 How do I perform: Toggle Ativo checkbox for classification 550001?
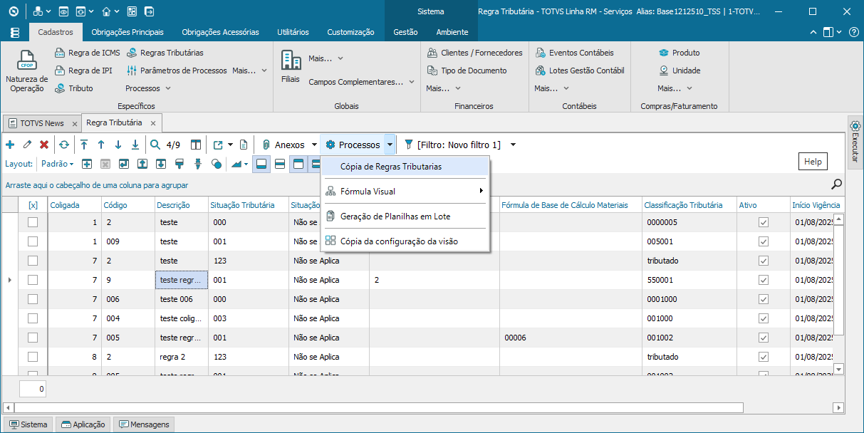[x=764, y=280]
